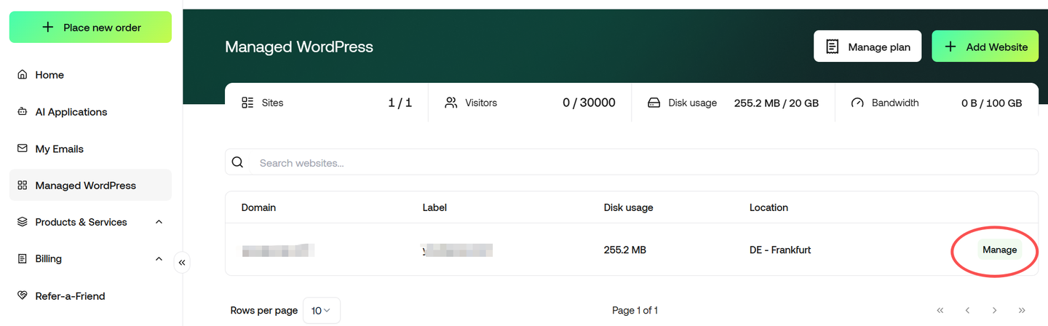This screenshot has height=326, width=1048.
Task: Click the DE - Frankfurt cell
Action: [x=780, y=250]
